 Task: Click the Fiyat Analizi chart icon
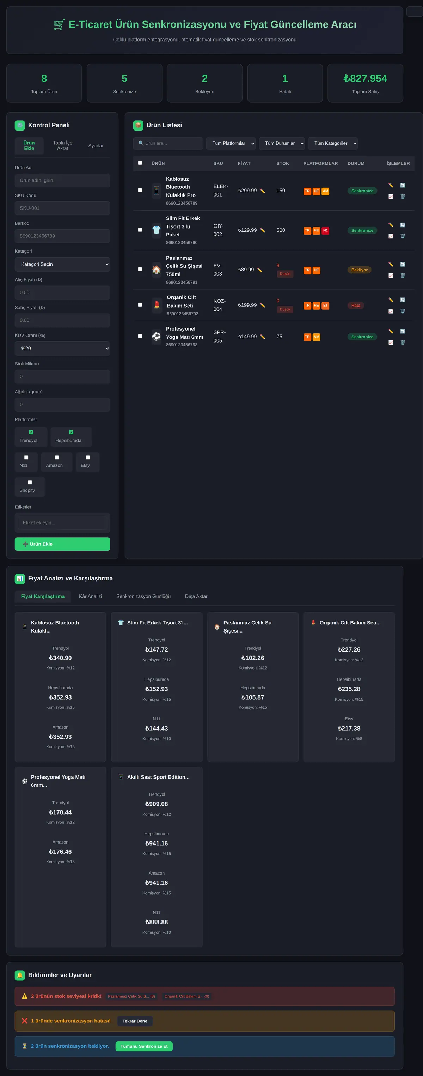pyautogui.click(x=20, y=579)
